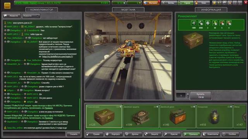The image size is (248, 139).
Task: Click the gold star icon in top bar
Action: pos(214,3)
